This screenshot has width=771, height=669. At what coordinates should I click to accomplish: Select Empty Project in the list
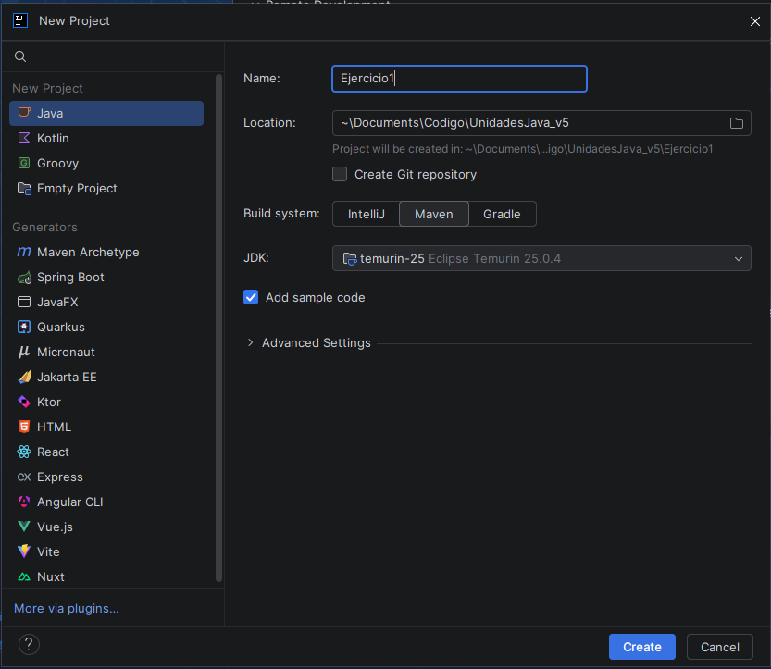106,188
